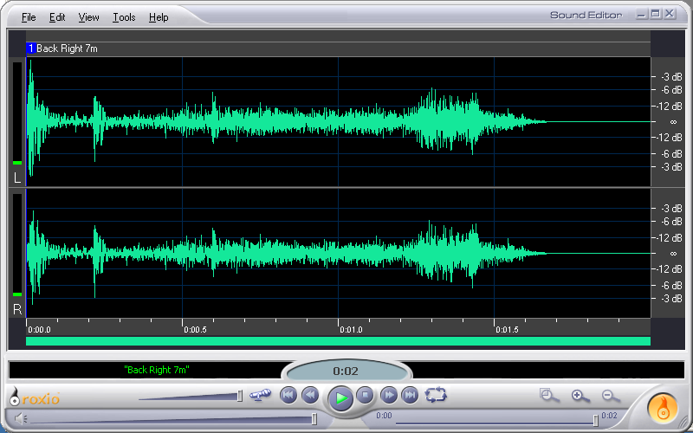Viewport: 693px width, 433px height.
Task: Skip to the end of the track
Action: tap(411, 396)
